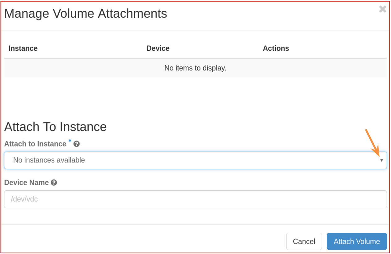
Task: Close the Manage Volume Attachments dialog
Action: point(382,9)
